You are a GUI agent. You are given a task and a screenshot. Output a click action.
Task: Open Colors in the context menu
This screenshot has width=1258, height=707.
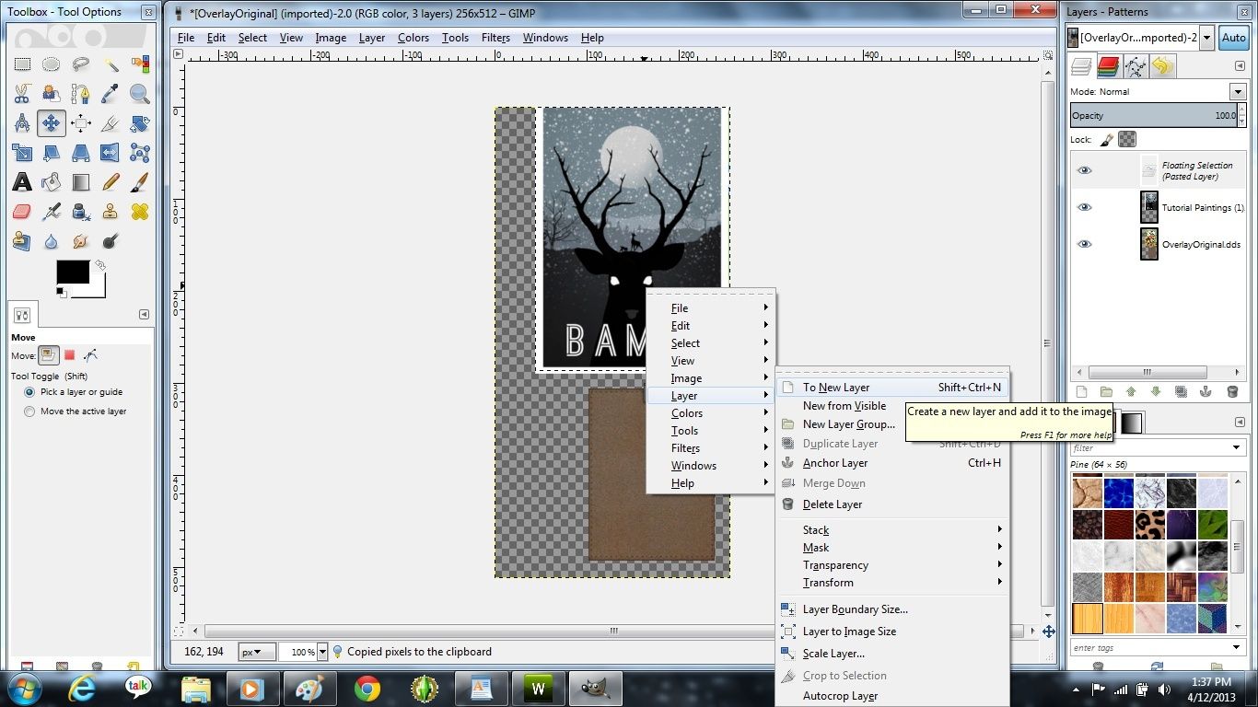[x=709, y=413]
